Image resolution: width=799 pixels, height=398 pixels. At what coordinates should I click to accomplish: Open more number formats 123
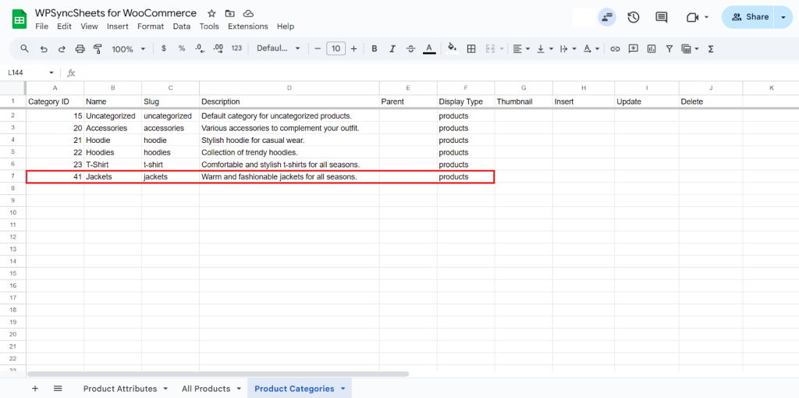pyautogui.click(x=236, y=48)
